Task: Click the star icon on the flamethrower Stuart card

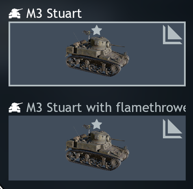Action: tap(97, 124)
